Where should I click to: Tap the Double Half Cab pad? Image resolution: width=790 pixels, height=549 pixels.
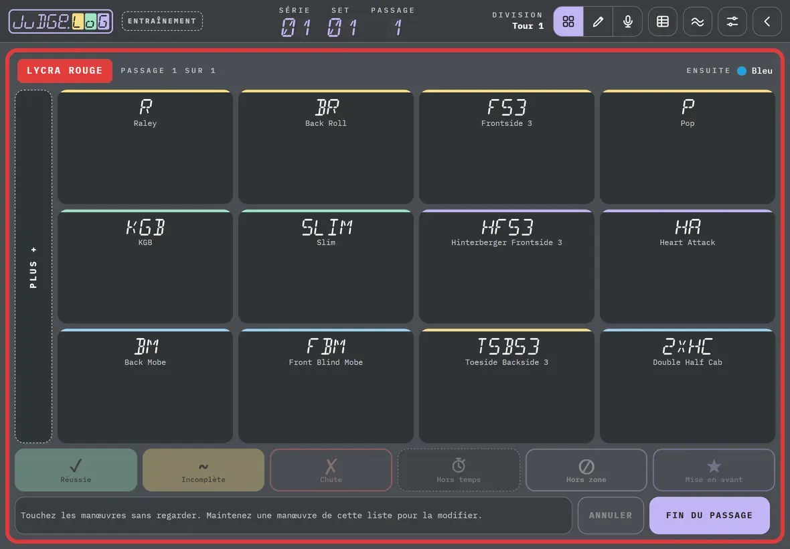(687, 386)
